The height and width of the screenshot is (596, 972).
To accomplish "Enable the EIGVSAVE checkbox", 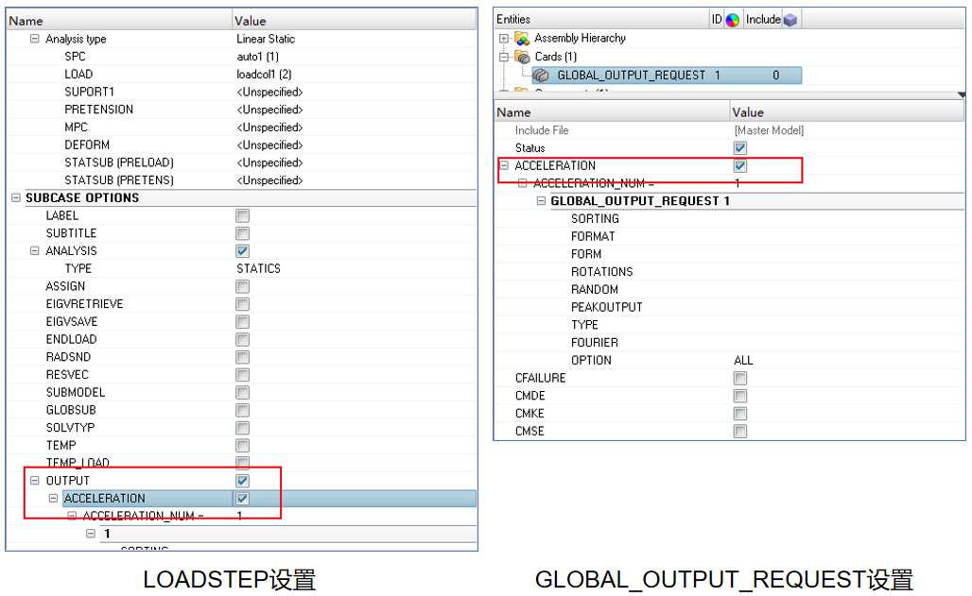I will pyautogui.click(x=242, y=322).
